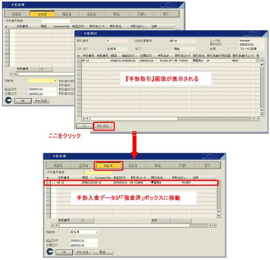The width and height of the screenshot is (270, 260).
Task: Click the title bar icon of the 手形取引 window
Action: click(x=79, y=33)
